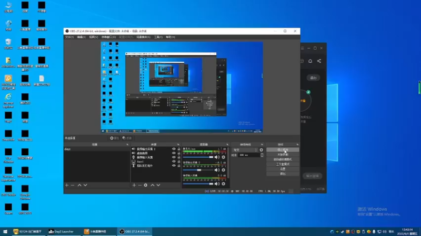Open the 工具(T) menu

point(158,37)
